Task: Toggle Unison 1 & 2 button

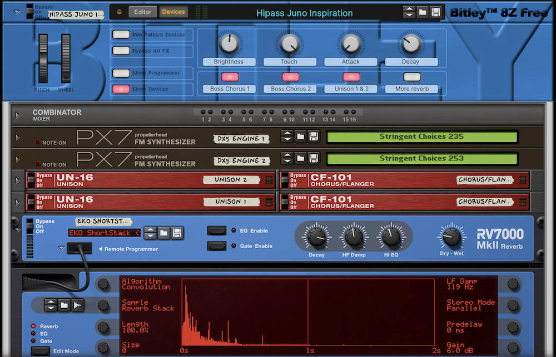Action: pos(351,77)
